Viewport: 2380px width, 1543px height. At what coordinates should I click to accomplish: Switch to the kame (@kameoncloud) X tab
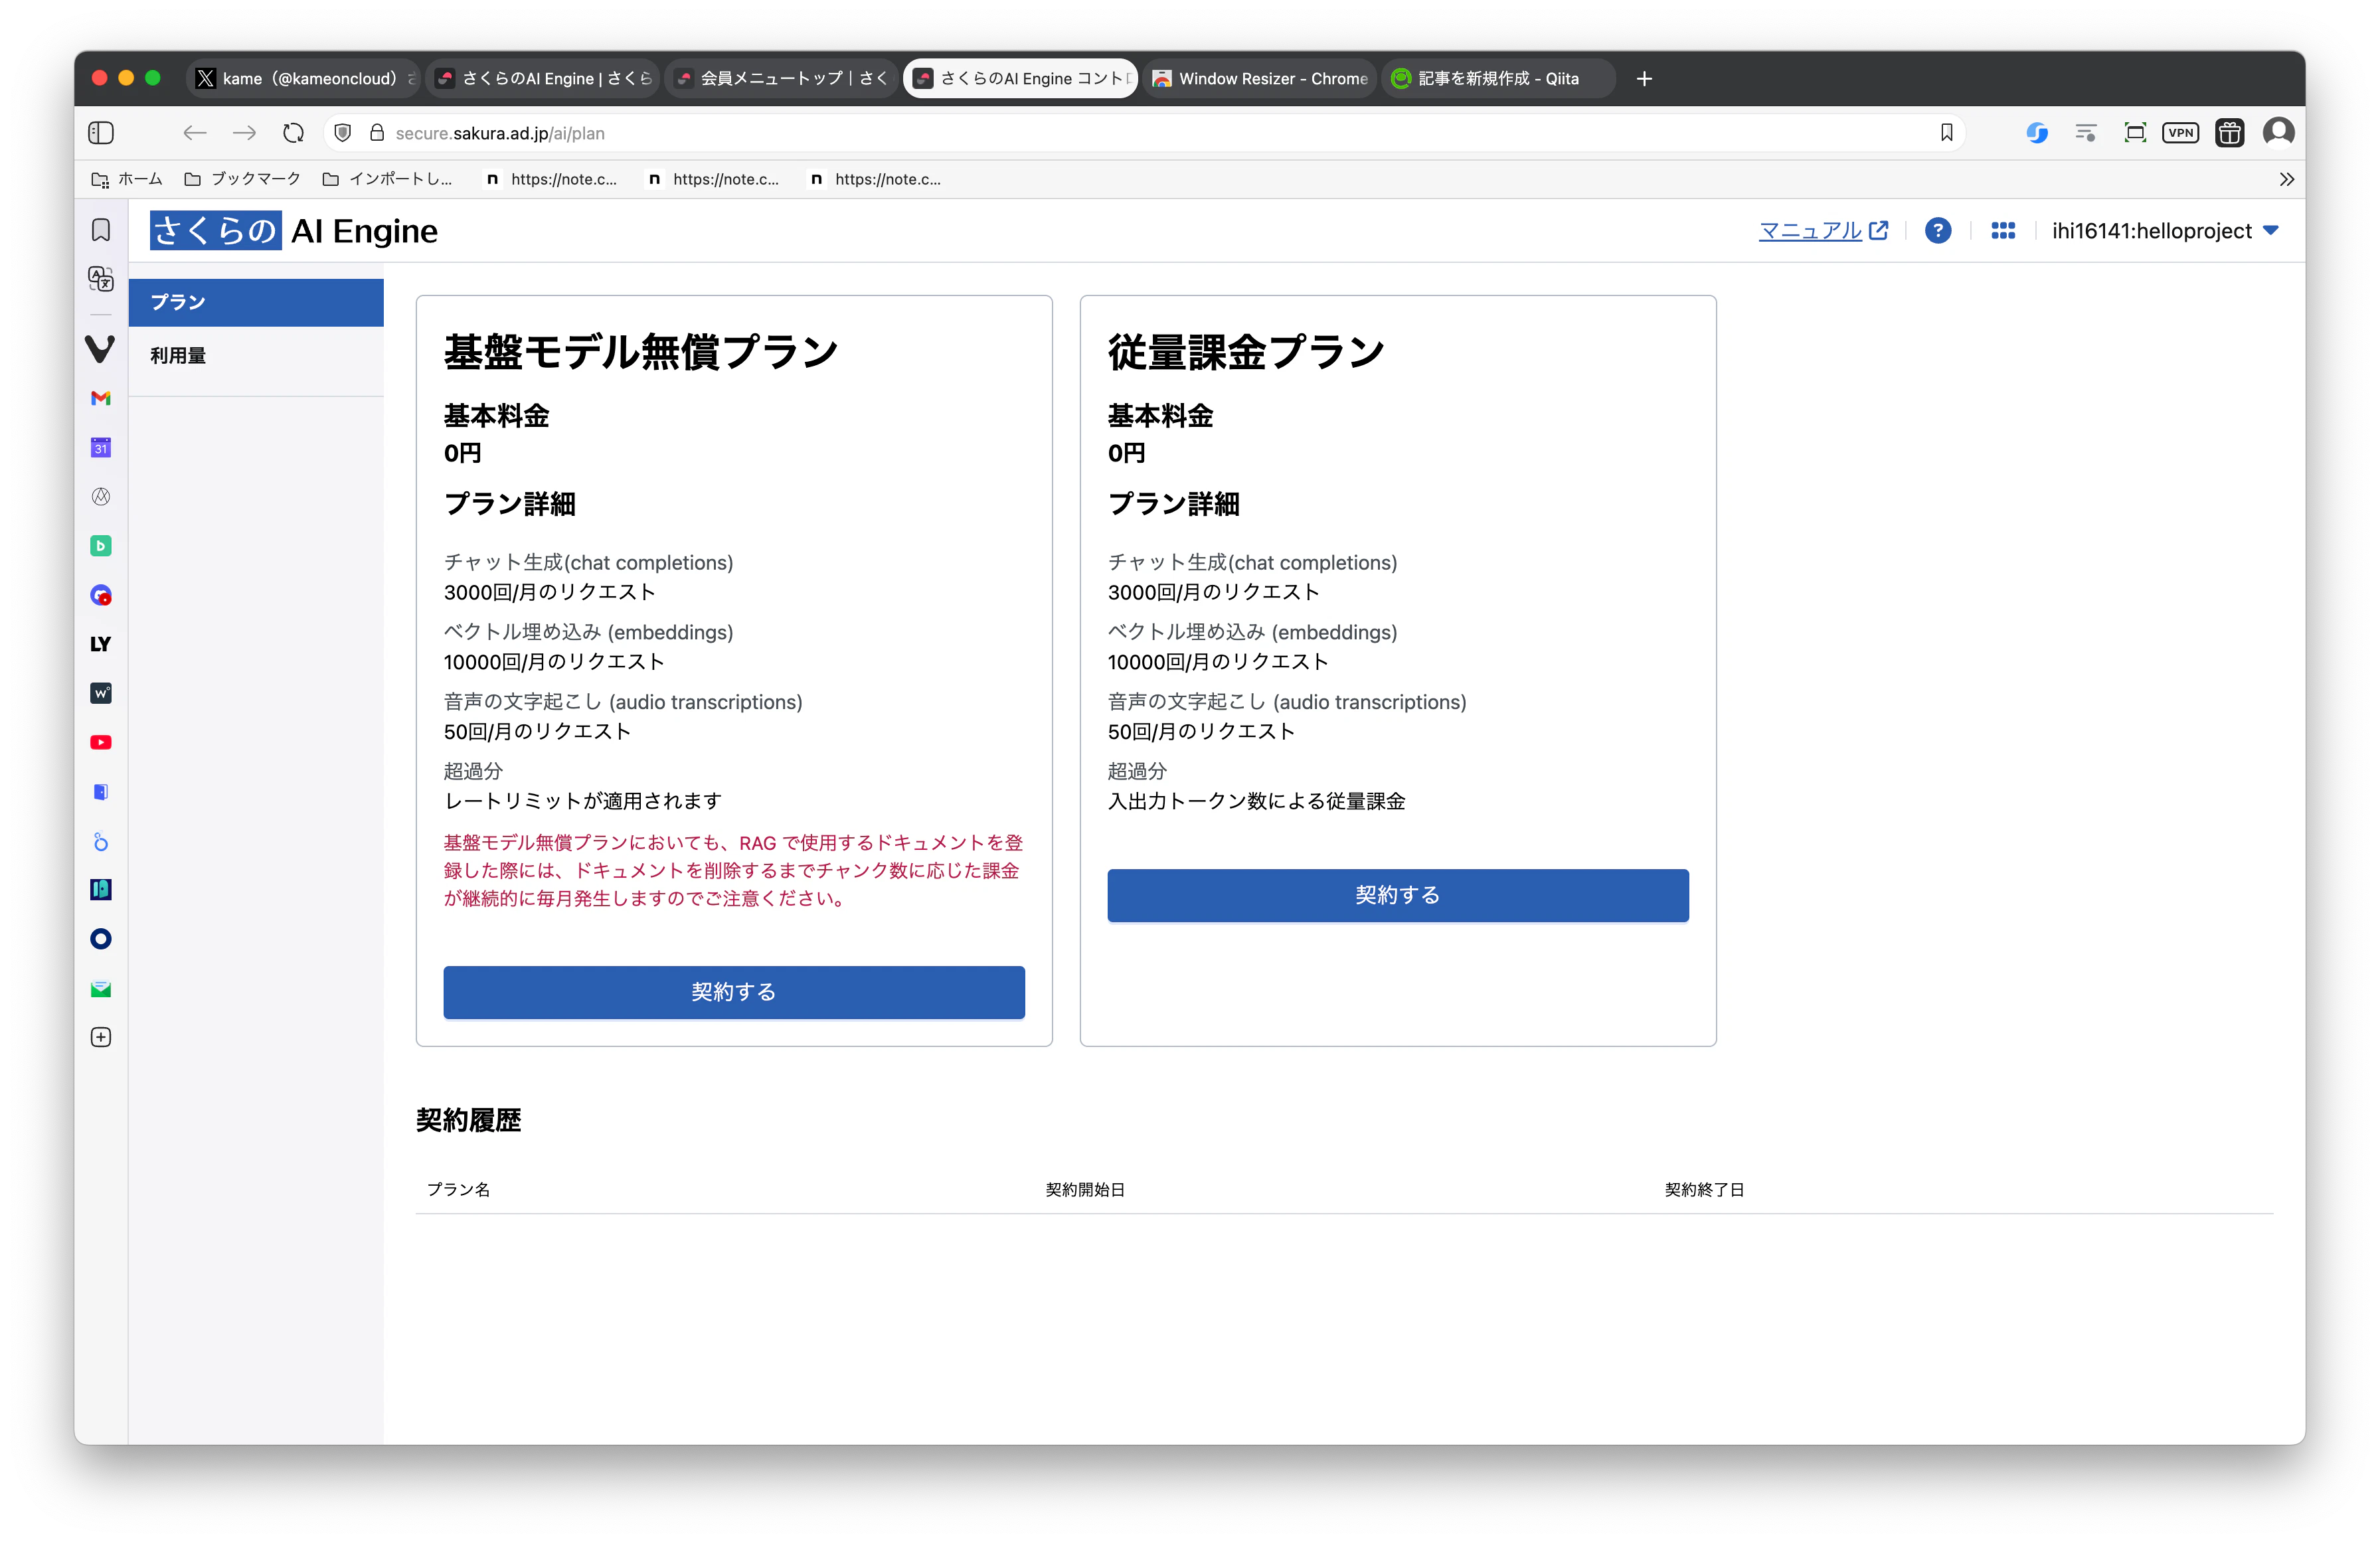click(x=303, y=78)
